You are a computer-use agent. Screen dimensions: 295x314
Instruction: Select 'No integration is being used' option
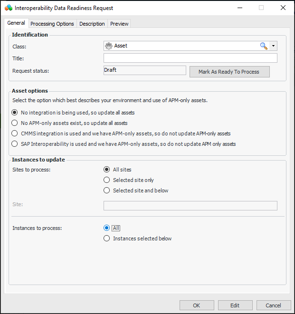click(15, 113)
